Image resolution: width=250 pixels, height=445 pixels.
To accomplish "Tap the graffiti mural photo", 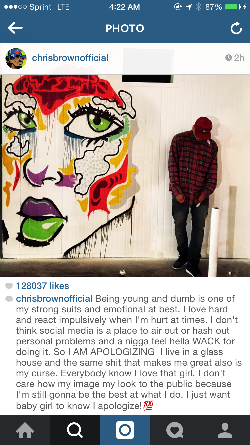I will pos(125,175).
